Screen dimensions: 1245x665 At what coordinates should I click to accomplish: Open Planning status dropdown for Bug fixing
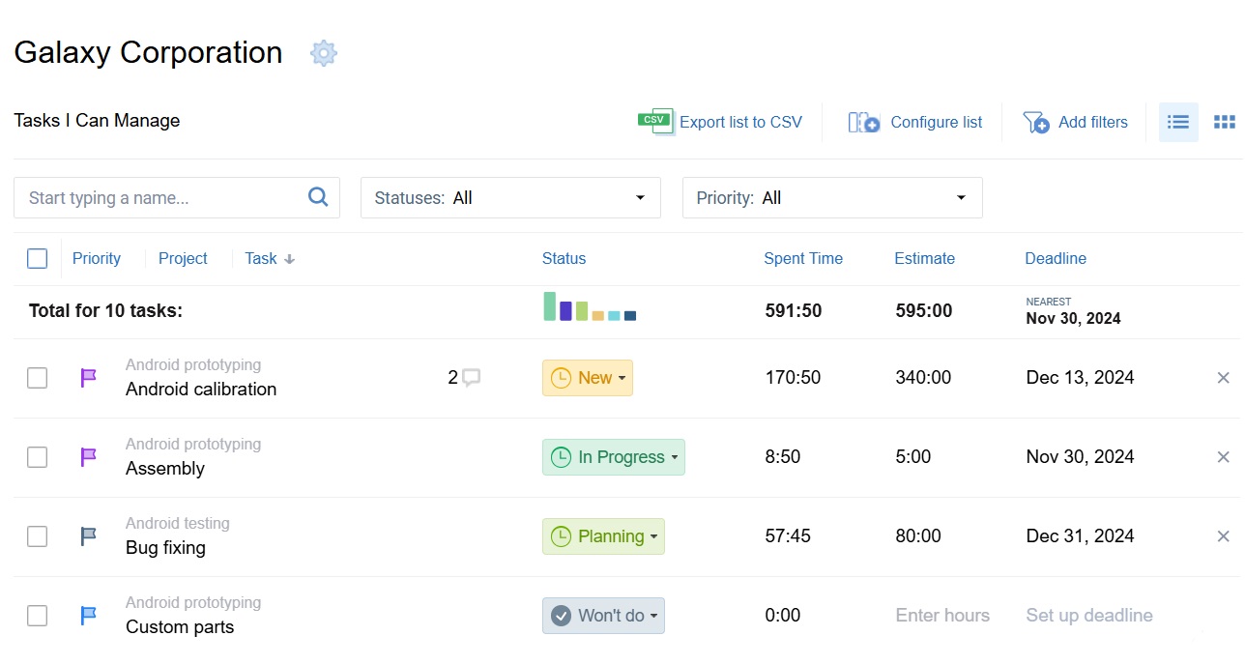pos(603,536)
